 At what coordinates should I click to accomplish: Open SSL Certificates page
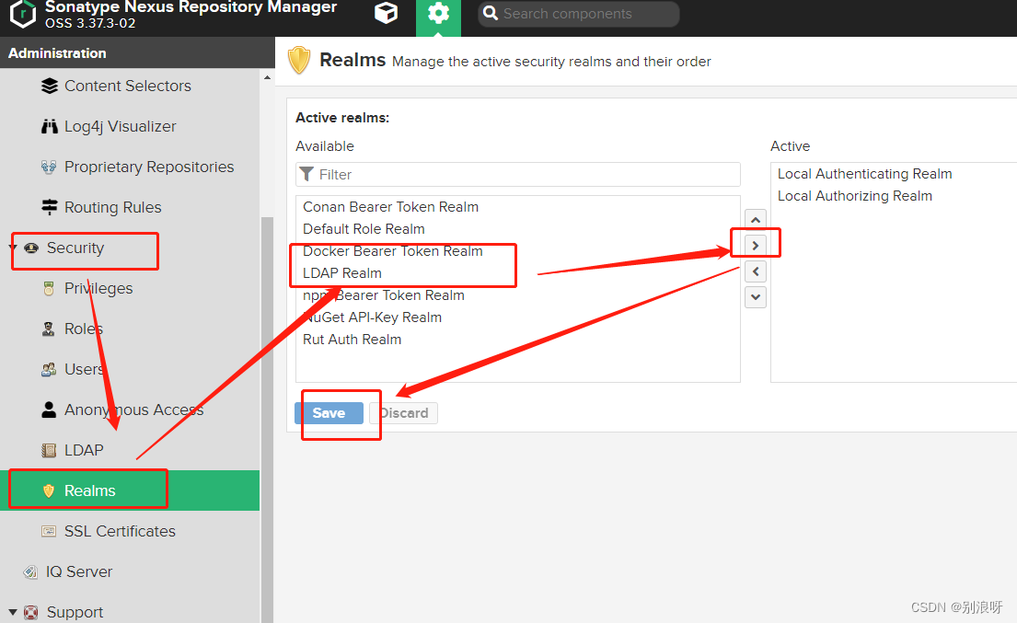click(120, 532)
